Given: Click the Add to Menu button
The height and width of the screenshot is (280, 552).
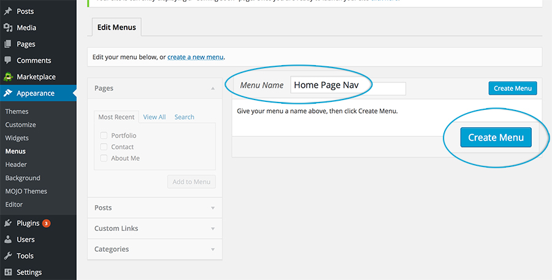Looking at the screenshot, I should [191, 182].
